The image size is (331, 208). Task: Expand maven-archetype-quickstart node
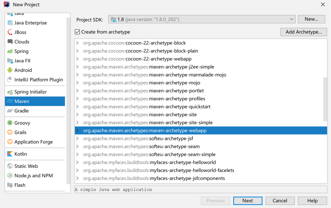click(77, 106)
